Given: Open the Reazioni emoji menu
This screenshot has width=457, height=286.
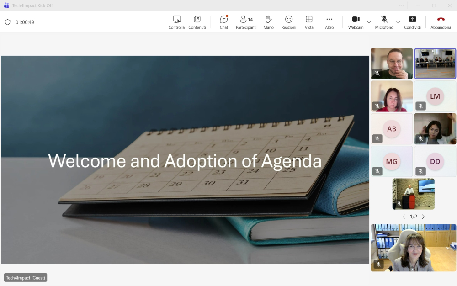Looking at the screenshot, I should tap(289, 21).
